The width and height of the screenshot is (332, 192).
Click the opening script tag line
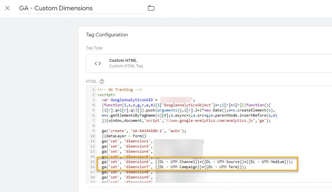[x=106, y=95]
